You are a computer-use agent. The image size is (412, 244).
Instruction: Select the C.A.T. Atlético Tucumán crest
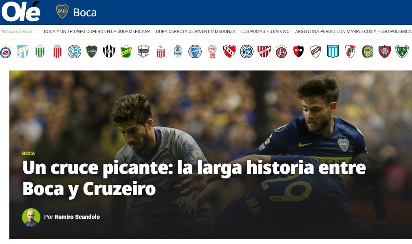pyautogui.click(x=22, y=51)
